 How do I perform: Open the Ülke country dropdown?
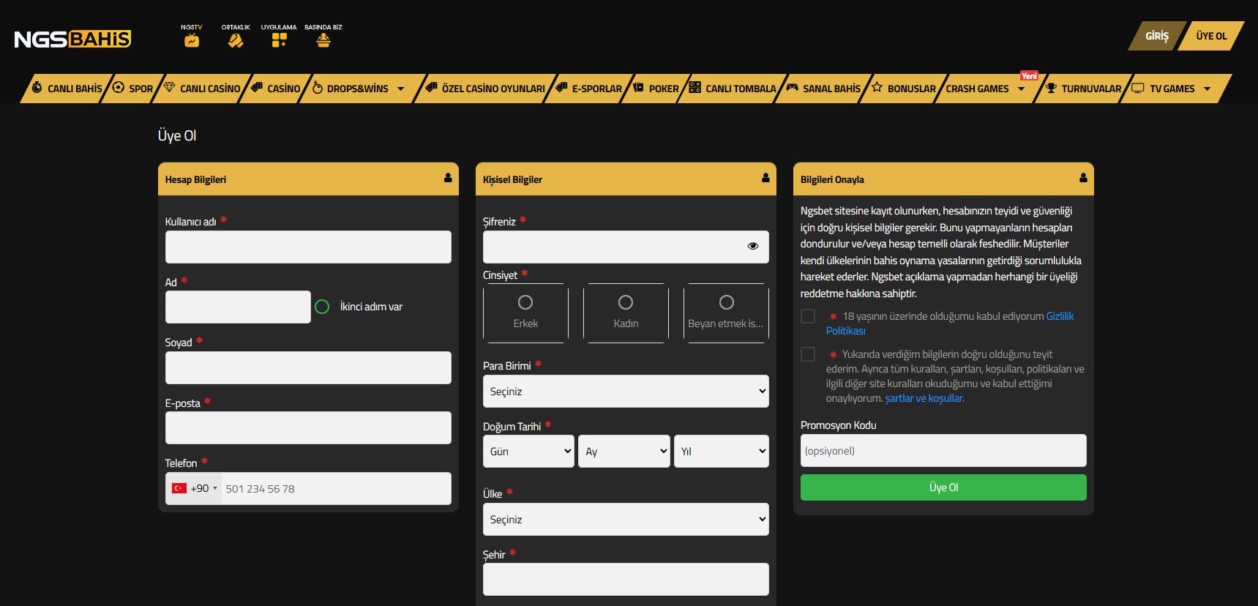tap(626, 520)
